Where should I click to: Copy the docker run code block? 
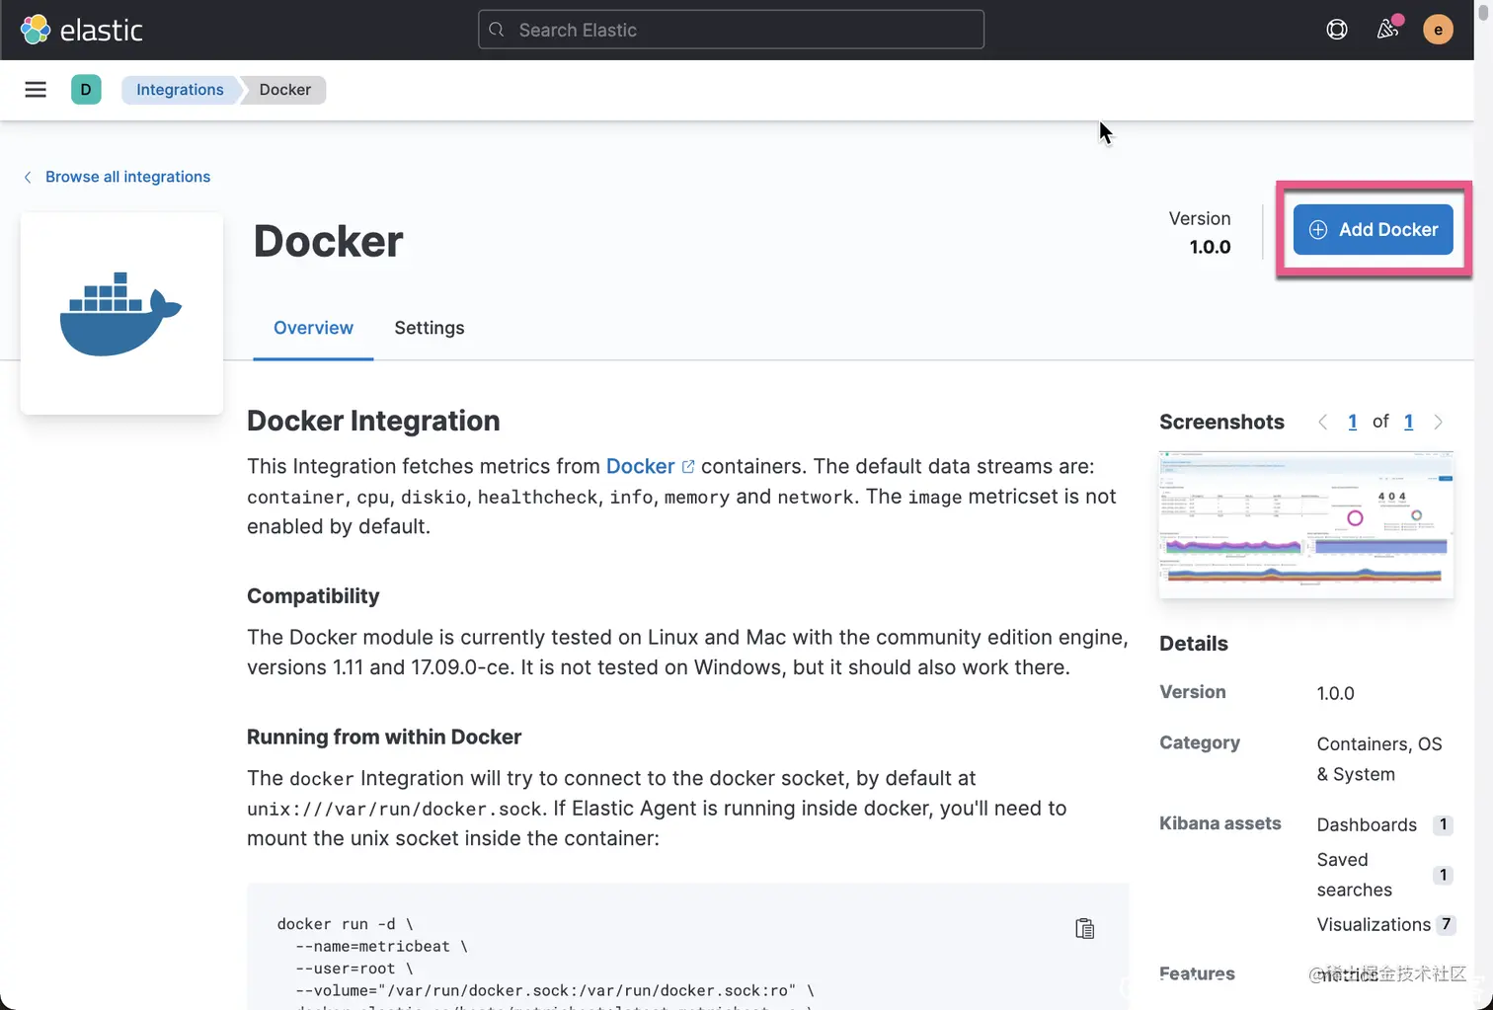point(1084,928)
